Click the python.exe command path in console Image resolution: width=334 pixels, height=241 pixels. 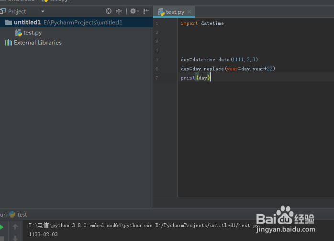tap(145, 226)
